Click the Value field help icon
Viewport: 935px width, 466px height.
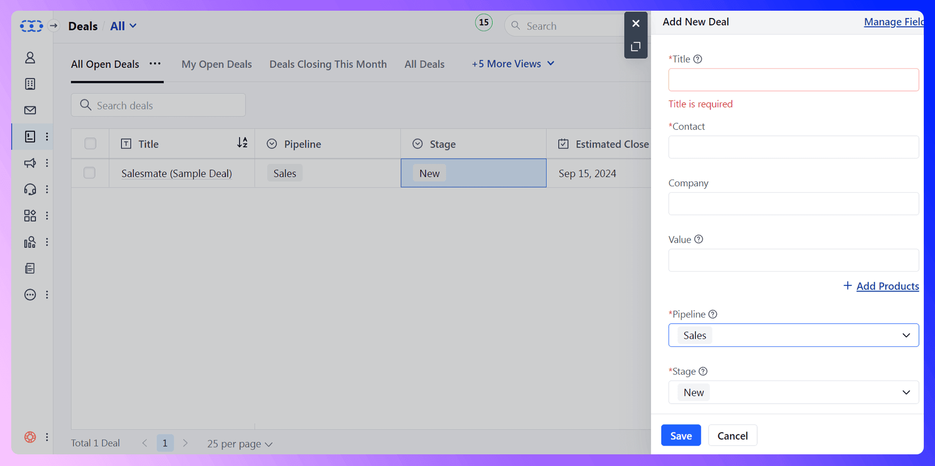pyautogui.click(x=699, y=239)
